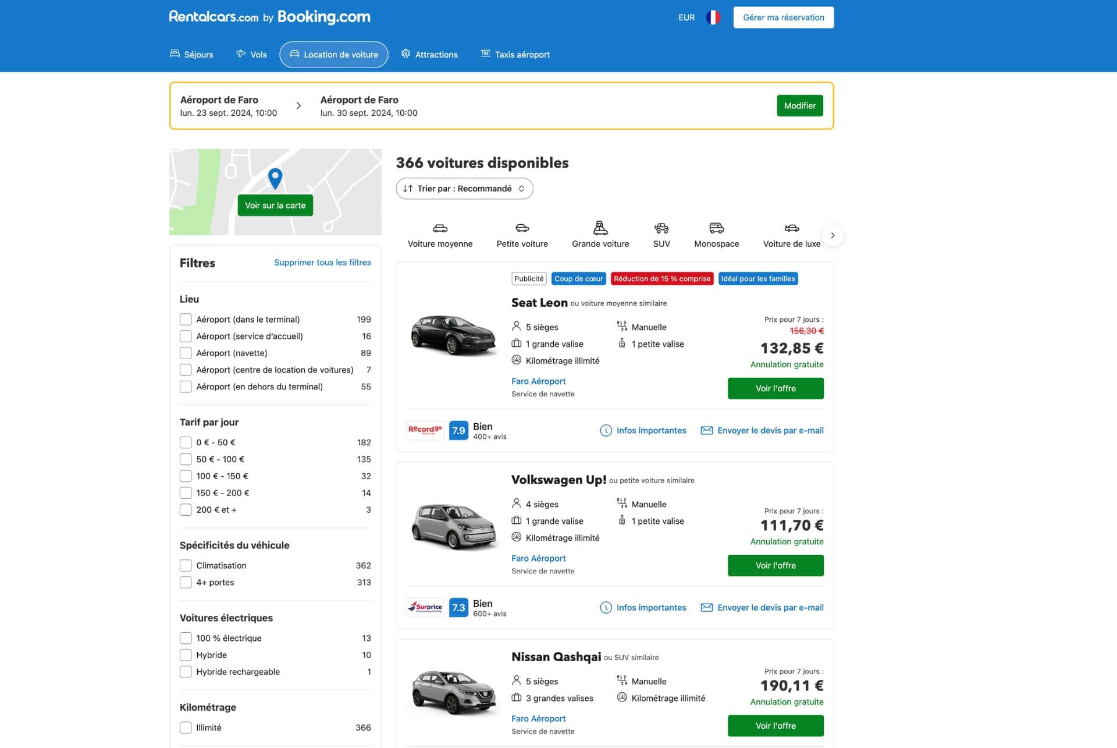
Task: Click the 7.9 rating badge
Action: pyautogui.click(x=458, y=430)
